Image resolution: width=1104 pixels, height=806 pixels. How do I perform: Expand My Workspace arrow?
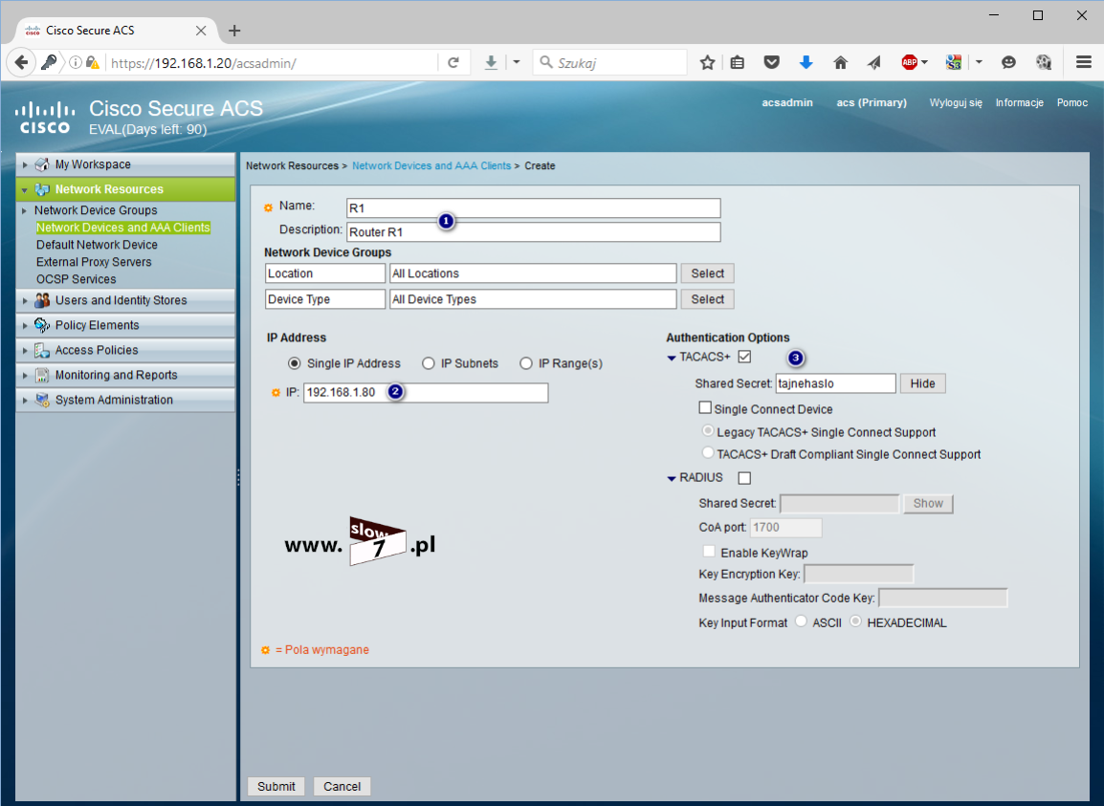(x=25, y=164)
